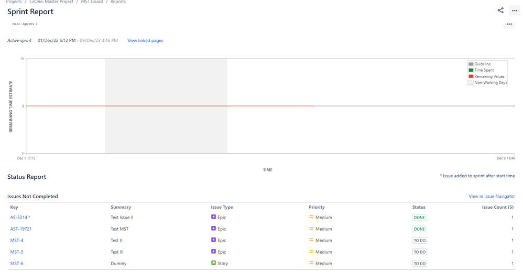Go to CxOne: Master Project breadcrumb

tap(51, 2)
